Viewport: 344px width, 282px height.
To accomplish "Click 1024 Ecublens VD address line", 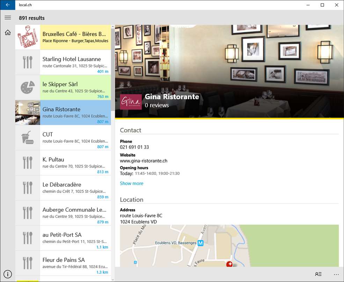I will pos(138,222).
